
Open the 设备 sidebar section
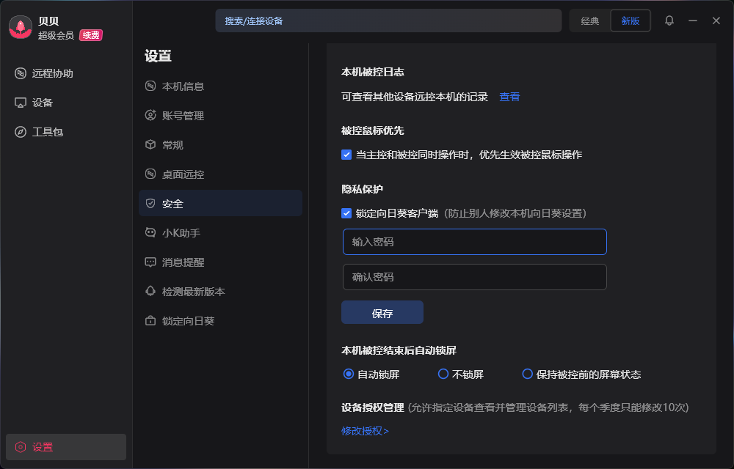(x=42, y=103)
